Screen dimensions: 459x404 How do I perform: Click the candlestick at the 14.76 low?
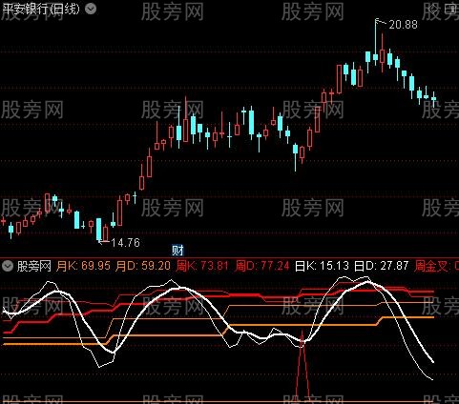99,230
